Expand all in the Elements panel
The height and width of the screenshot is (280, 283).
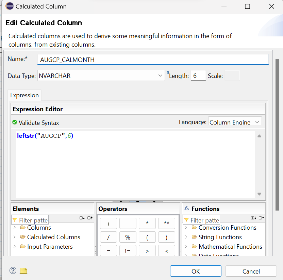tap(82, 218)
